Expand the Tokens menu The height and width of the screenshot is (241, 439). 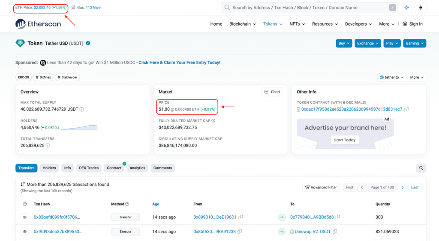pos(273,24)
